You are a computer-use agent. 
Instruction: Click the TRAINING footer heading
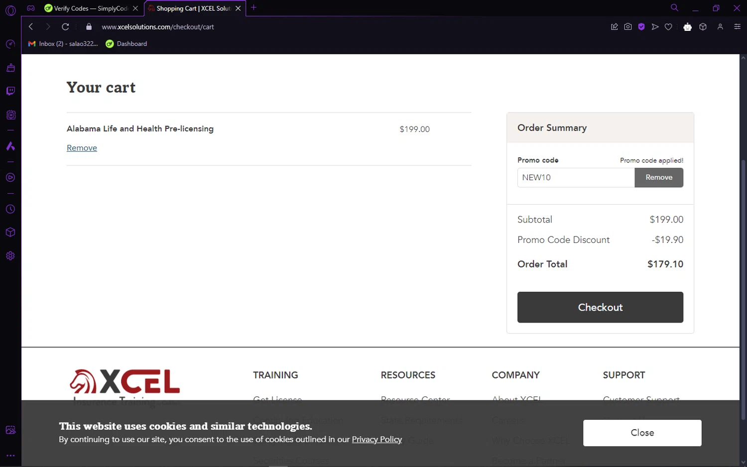pos(275,375)
